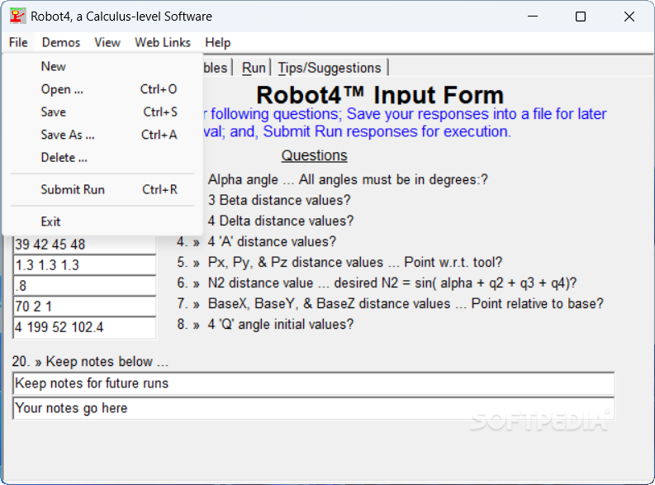The height and width of the screenshot is (485, 655).
Task: Open the File menu
Action: (18, 42)
